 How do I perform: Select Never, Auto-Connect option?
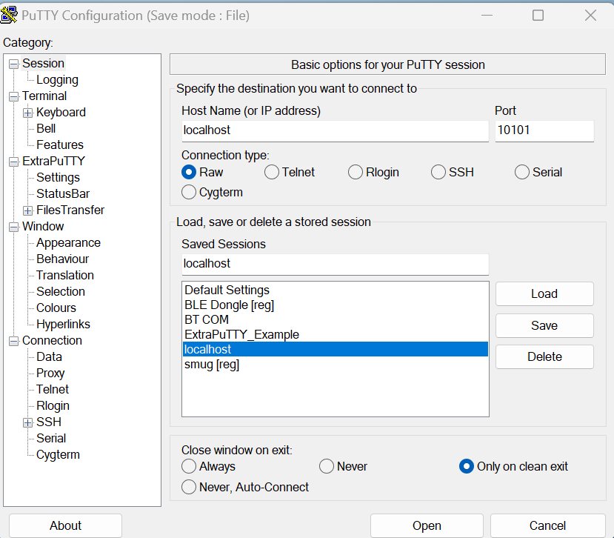coord(189,488)
